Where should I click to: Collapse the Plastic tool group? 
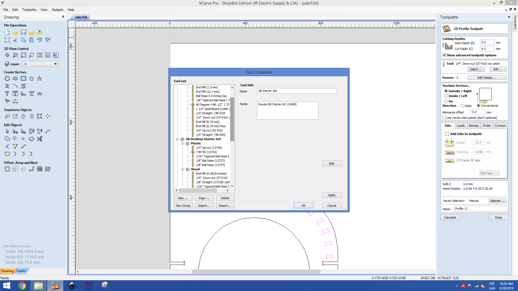pyautogui.click(x=183, y=143)
